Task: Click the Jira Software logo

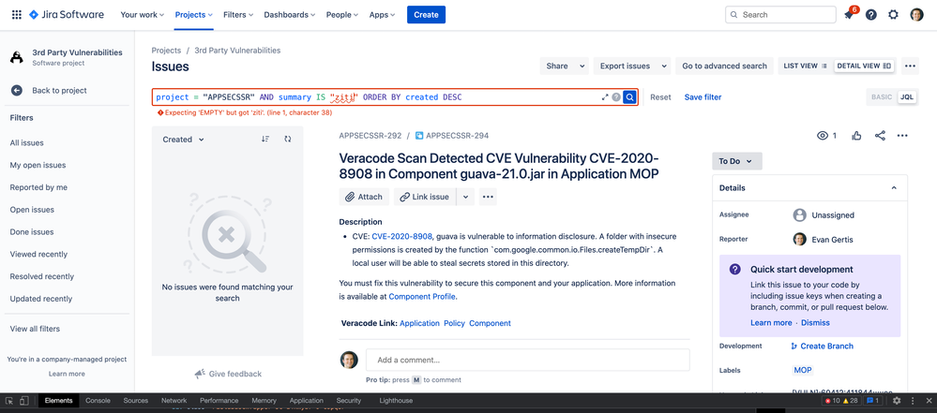Action: pyautogui.click(x=66, y=14)
